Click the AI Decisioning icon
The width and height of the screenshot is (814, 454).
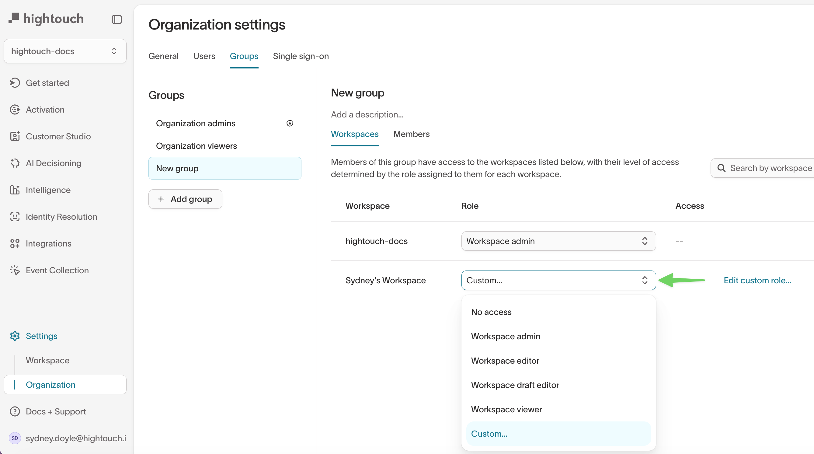(x=15, y=163)
